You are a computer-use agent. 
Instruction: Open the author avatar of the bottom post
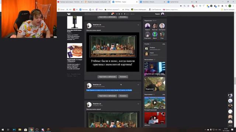pos(89,104)
